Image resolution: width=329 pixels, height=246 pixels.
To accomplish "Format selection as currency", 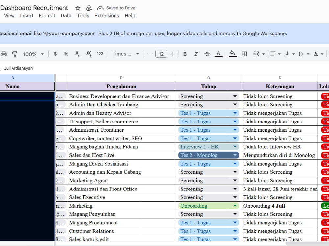I will point(55,54).
